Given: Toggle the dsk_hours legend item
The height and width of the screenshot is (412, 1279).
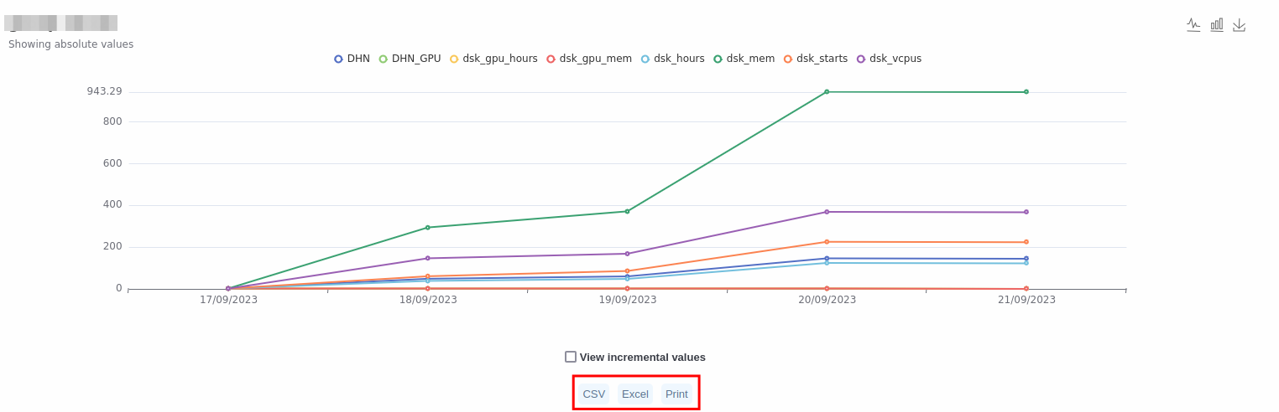Looking at the screenshot, I should (x=672, y=59).
